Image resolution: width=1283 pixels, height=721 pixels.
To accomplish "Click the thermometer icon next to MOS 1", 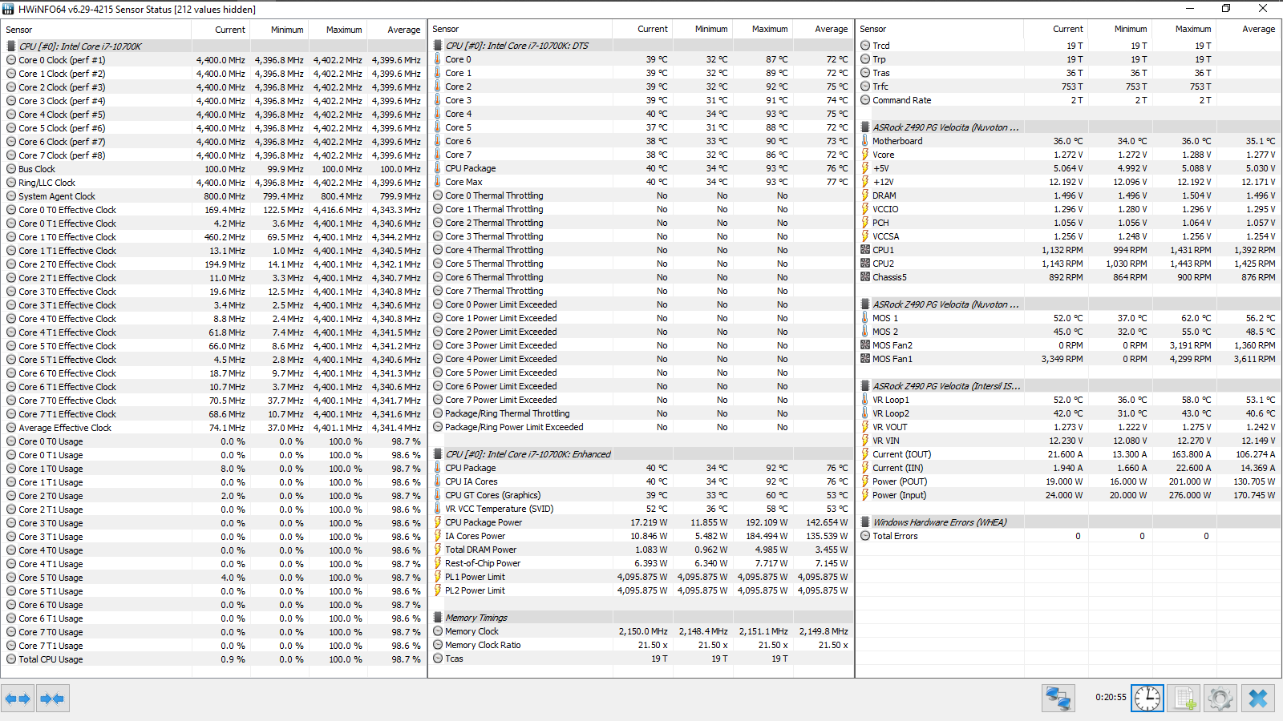I will [865, 318].
